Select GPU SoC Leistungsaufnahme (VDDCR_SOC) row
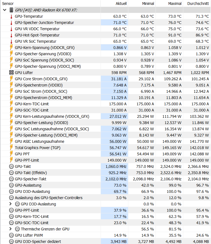Image resolution: width=211 pixels, height=244 pixels. coord(105,129)
